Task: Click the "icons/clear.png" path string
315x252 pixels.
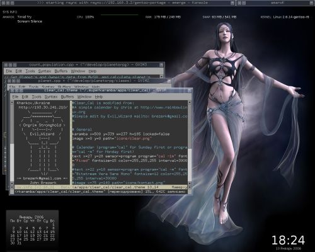Action: (133, 139)
